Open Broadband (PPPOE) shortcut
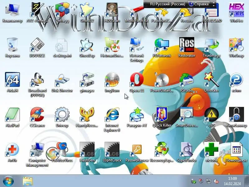 (37, 84)
